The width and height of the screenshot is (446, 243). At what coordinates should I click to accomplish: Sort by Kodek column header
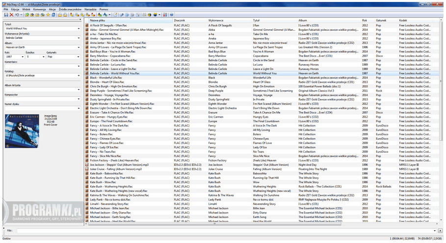coord(415,21)
